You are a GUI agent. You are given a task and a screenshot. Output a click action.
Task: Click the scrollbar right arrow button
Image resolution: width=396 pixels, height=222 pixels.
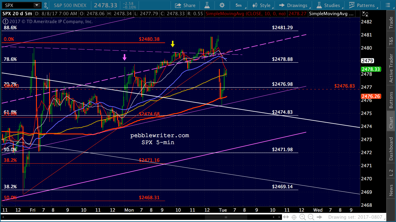pos(279,217)
